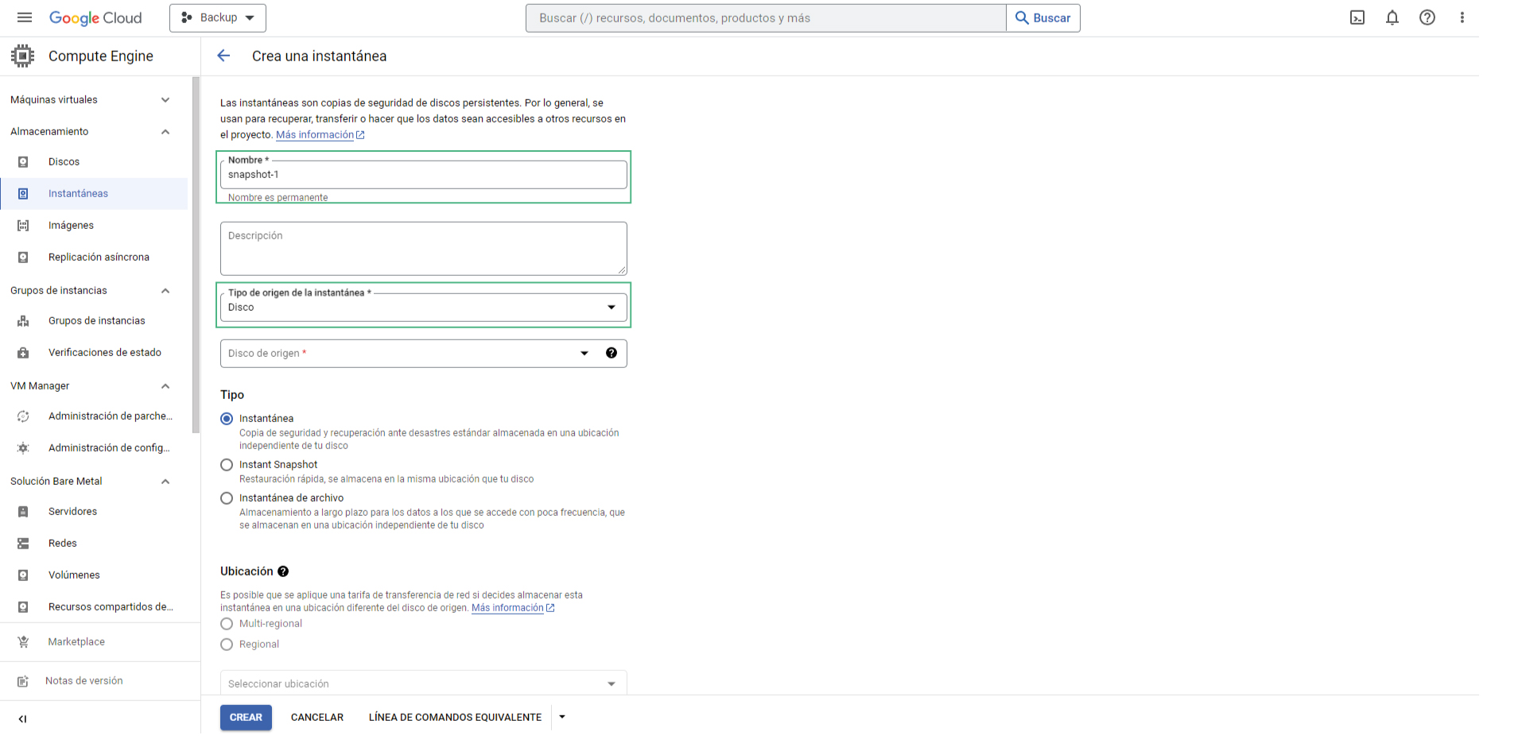This screenshot has width=1518, height=736.
Task: Open the Cloud Shell terminal icon
Action: [x=1357, y=17]
